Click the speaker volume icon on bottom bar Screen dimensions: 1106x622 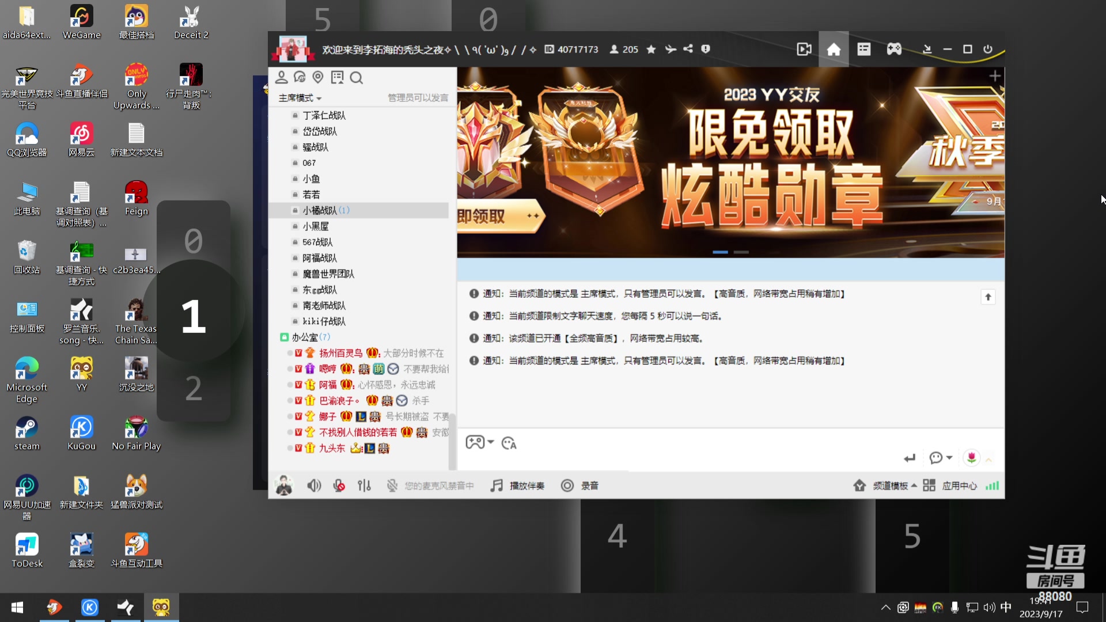pos(314,486)
